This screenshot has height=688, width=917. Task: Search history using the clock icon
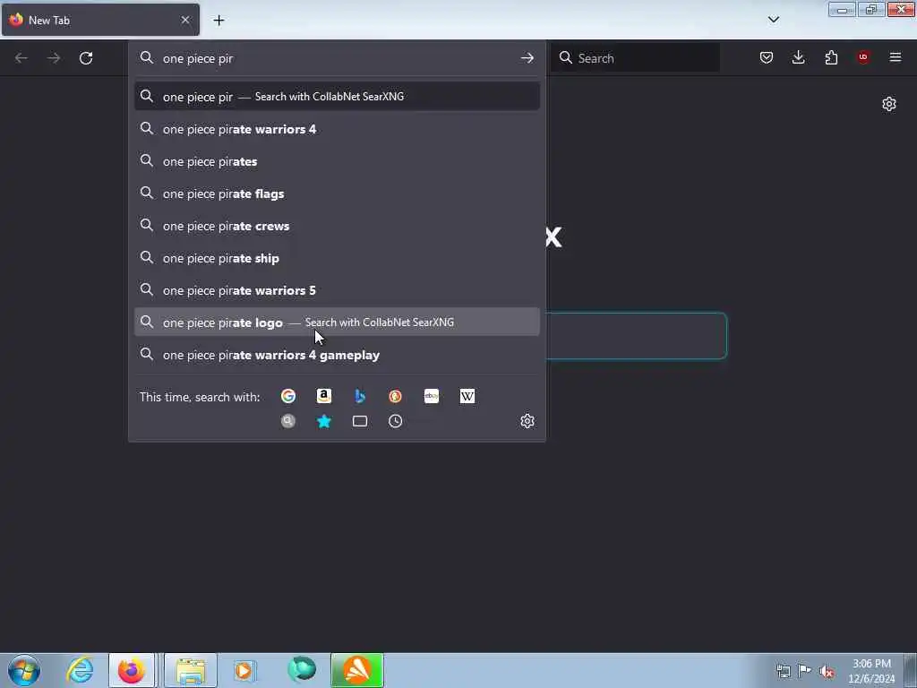[x=395, y=421]
